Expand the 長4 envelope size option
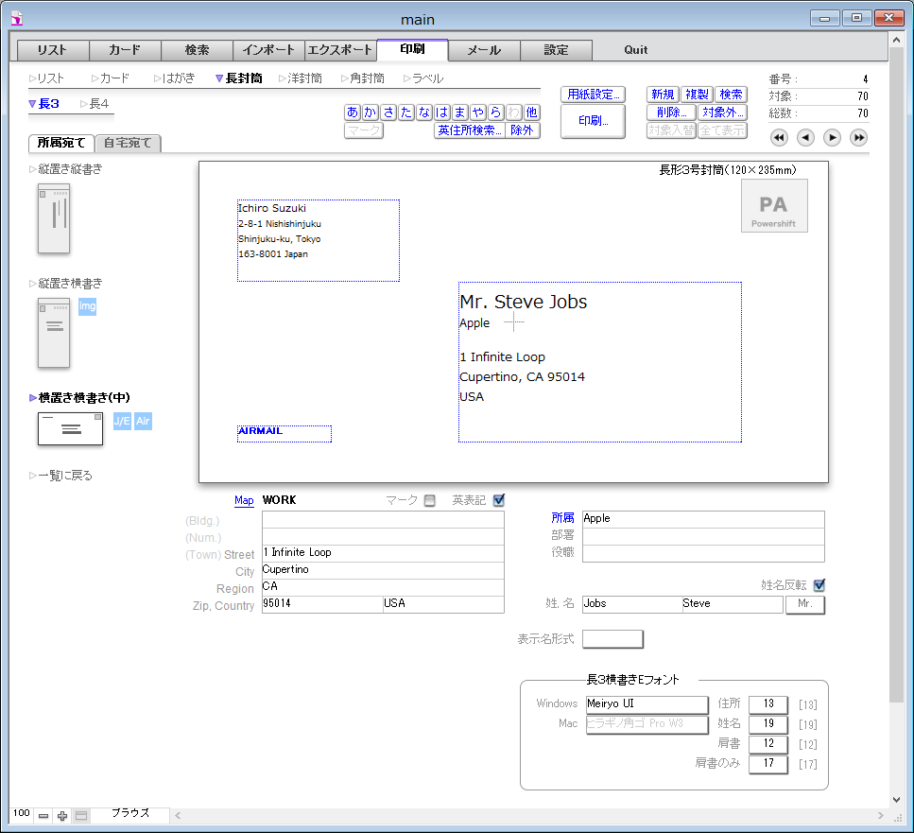Viewport: 914px width, 833px height. click(x=95, y=104)
